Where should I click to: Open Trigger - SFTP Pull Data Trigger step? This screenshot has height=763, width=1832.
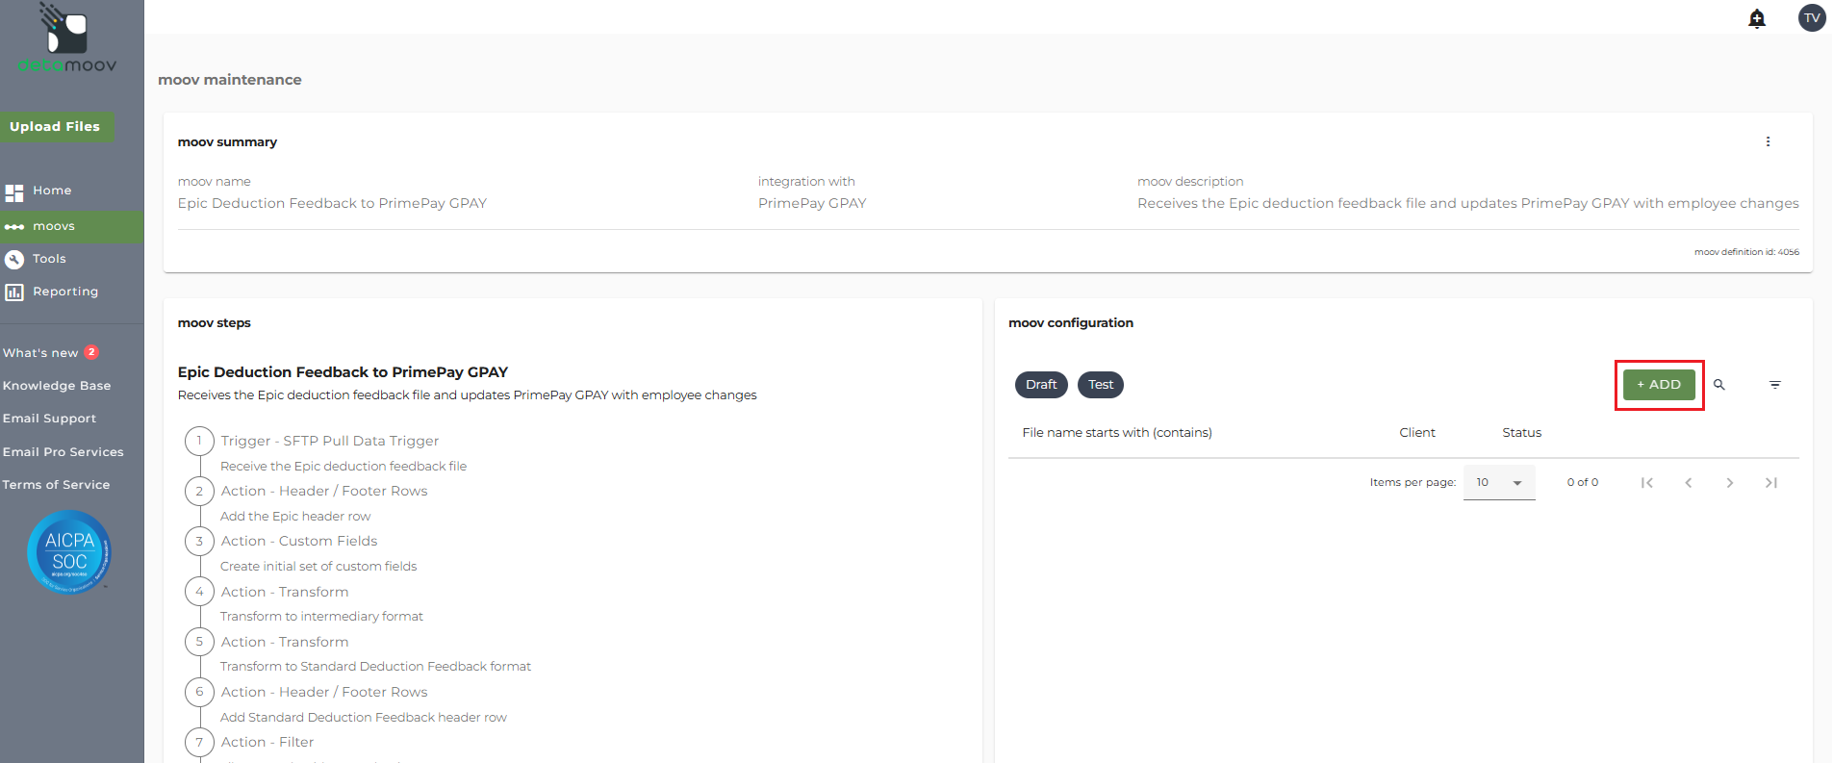pyautogui.click(x=330, y=441)
